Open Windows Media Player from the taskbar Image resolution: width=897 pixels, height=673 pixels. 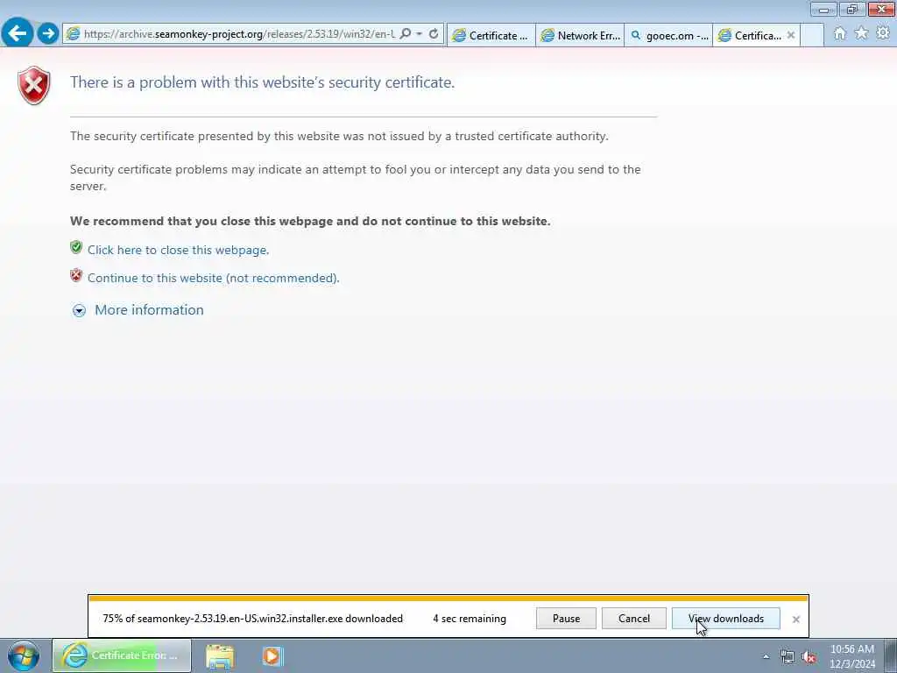coord(273,656)
